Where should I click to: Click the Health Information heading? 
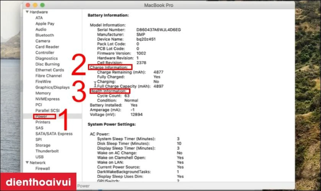(108, 91)
